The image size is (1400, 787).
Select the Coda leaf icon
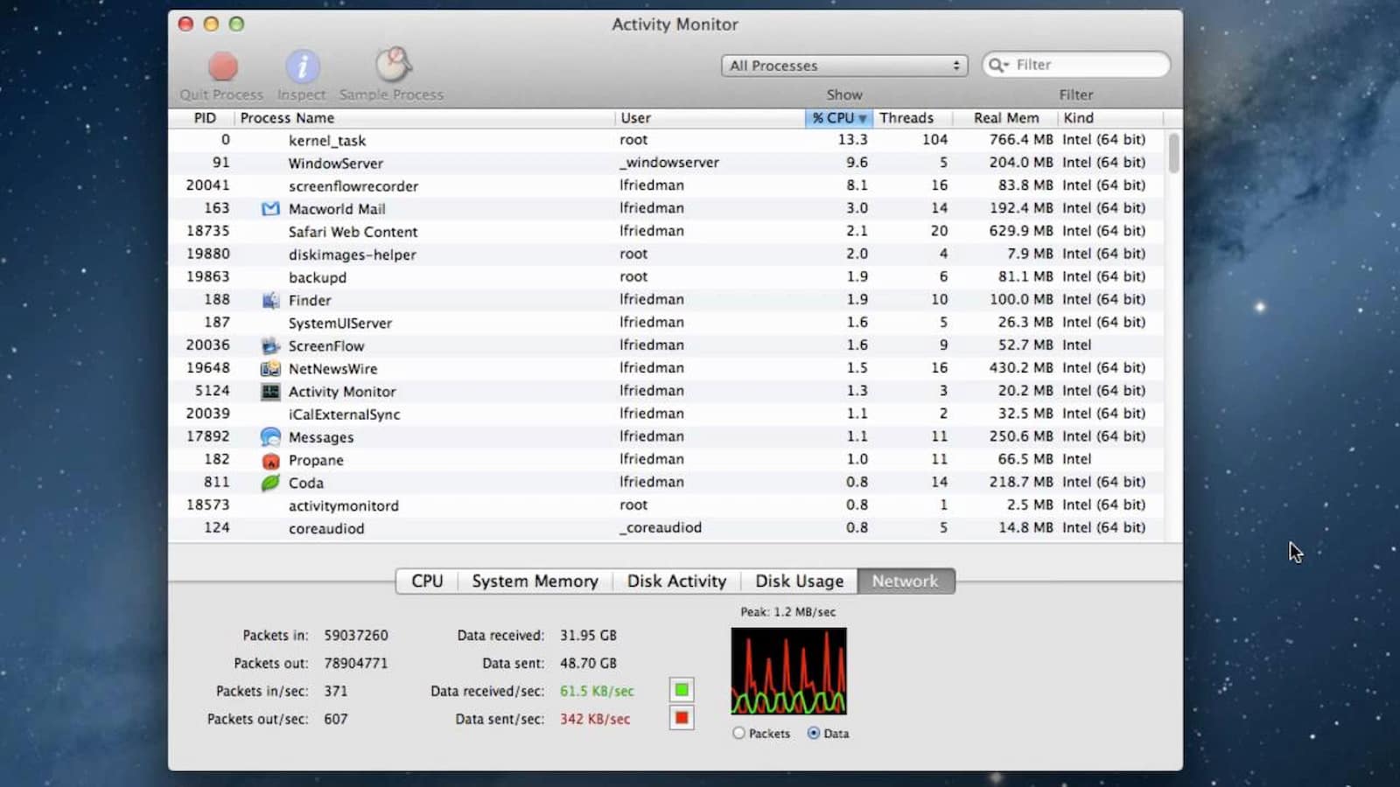coord(270,483)
